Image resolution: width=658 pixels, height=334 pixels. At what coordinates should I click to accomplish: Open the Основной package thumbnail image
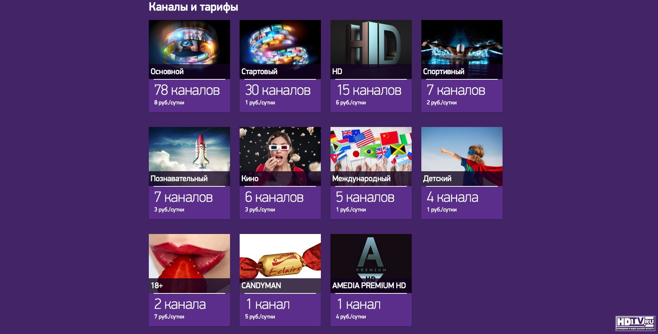pyautogui.click(x=189, y=49)
